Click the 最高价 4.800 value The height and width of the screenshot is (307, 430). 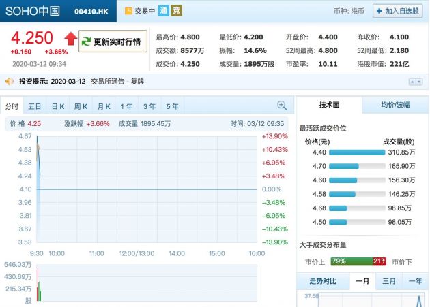tap(190, 37)
